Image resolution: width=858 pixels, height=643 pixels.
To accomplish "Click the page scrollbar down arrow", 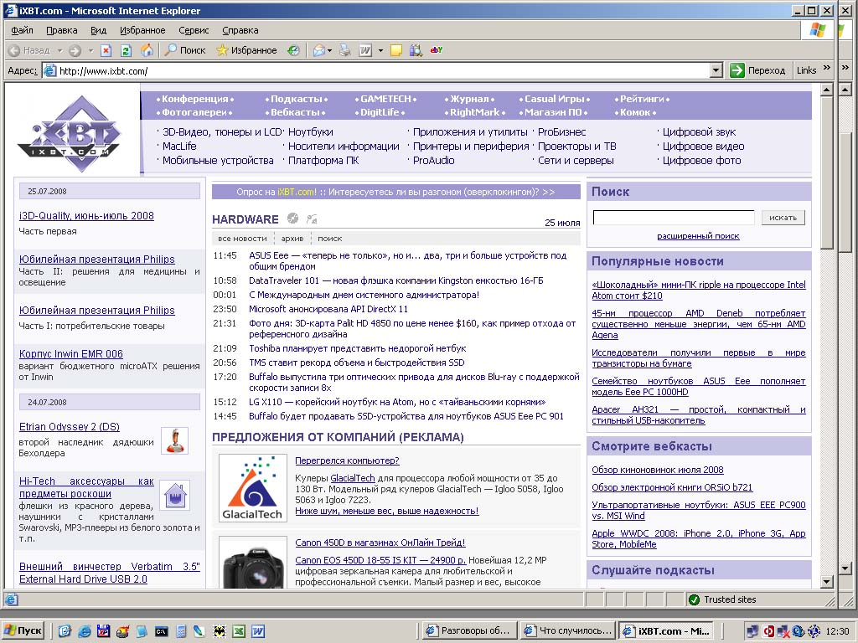I will pos(827,582).
